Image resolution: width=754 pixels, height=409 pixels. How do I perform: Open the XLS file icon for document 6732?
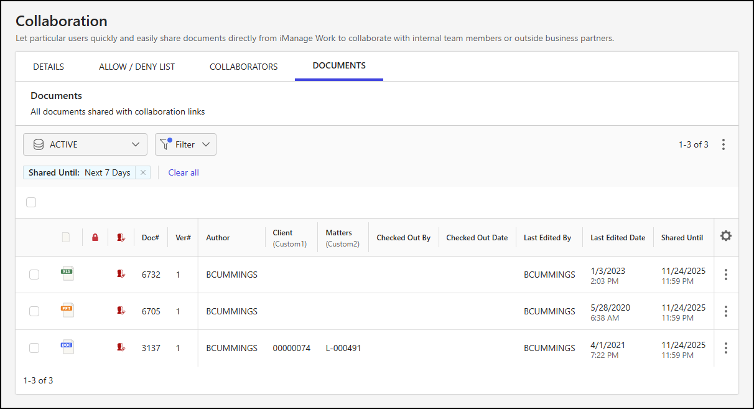point(67,273)
